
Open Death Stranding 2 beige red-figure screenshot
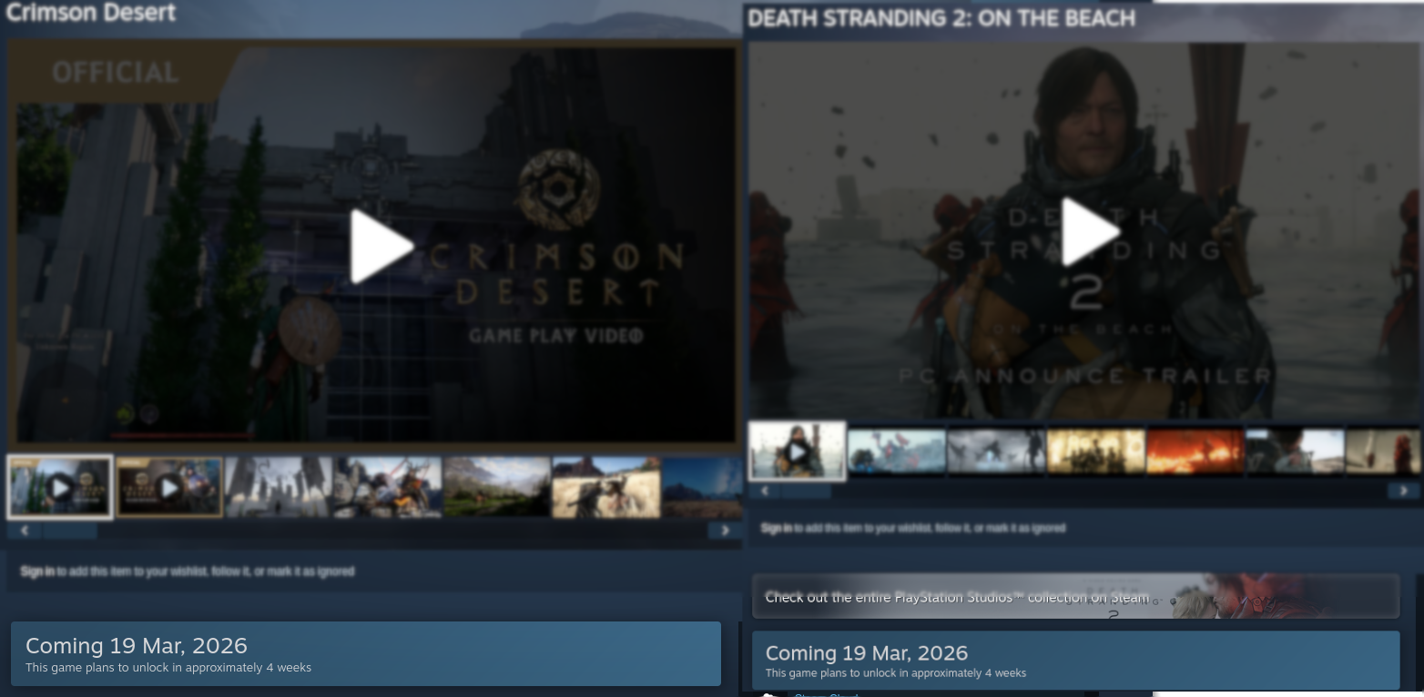(1382, 451)
